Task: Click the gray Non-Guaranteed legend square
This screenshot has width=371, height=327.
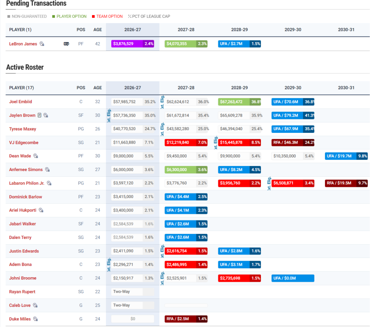Action: (9, 16)
